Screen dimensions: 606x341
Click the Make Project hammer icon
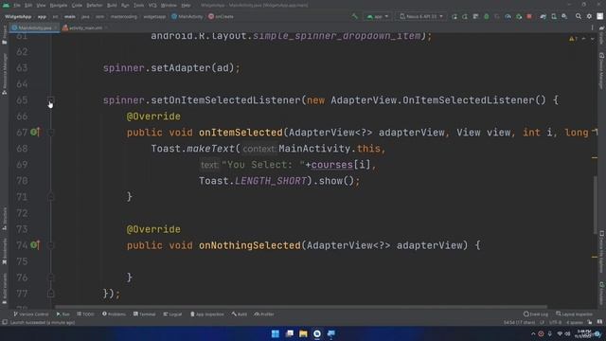click(354, 17)
